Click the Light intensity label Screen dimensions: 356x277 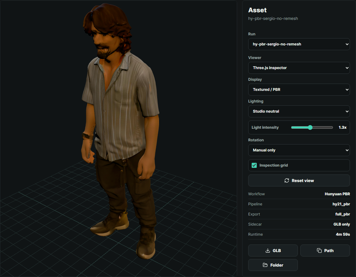265,127
